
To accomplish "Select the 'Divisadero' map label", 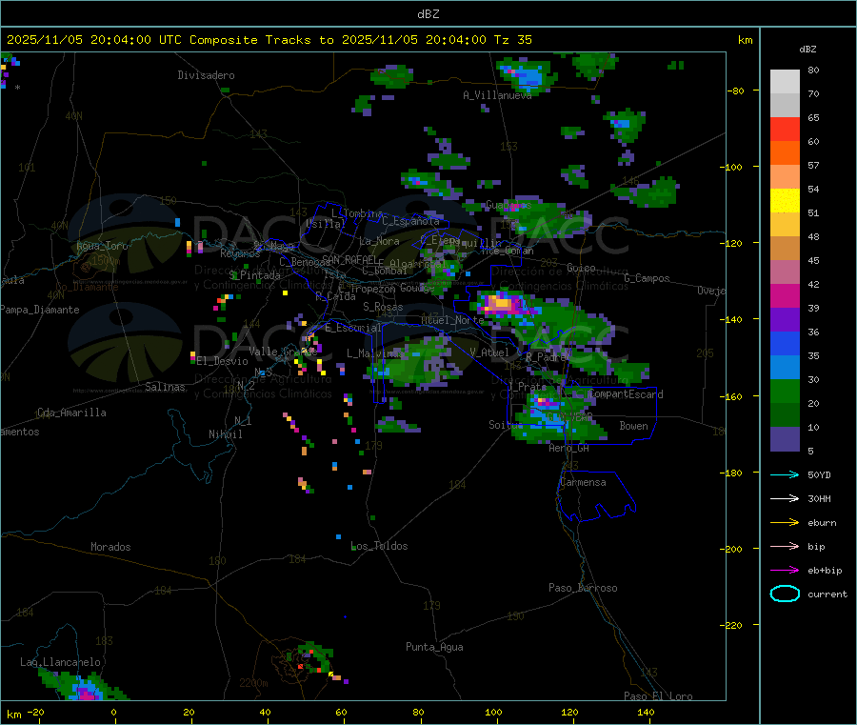I will point(206,75).
